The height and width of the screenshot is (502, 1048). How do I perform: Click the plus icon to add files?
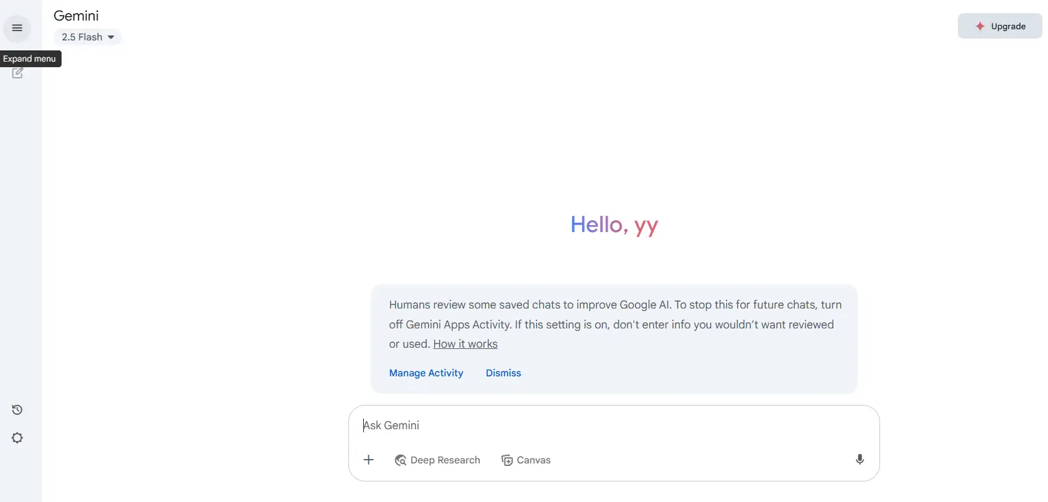click(369, 460)
